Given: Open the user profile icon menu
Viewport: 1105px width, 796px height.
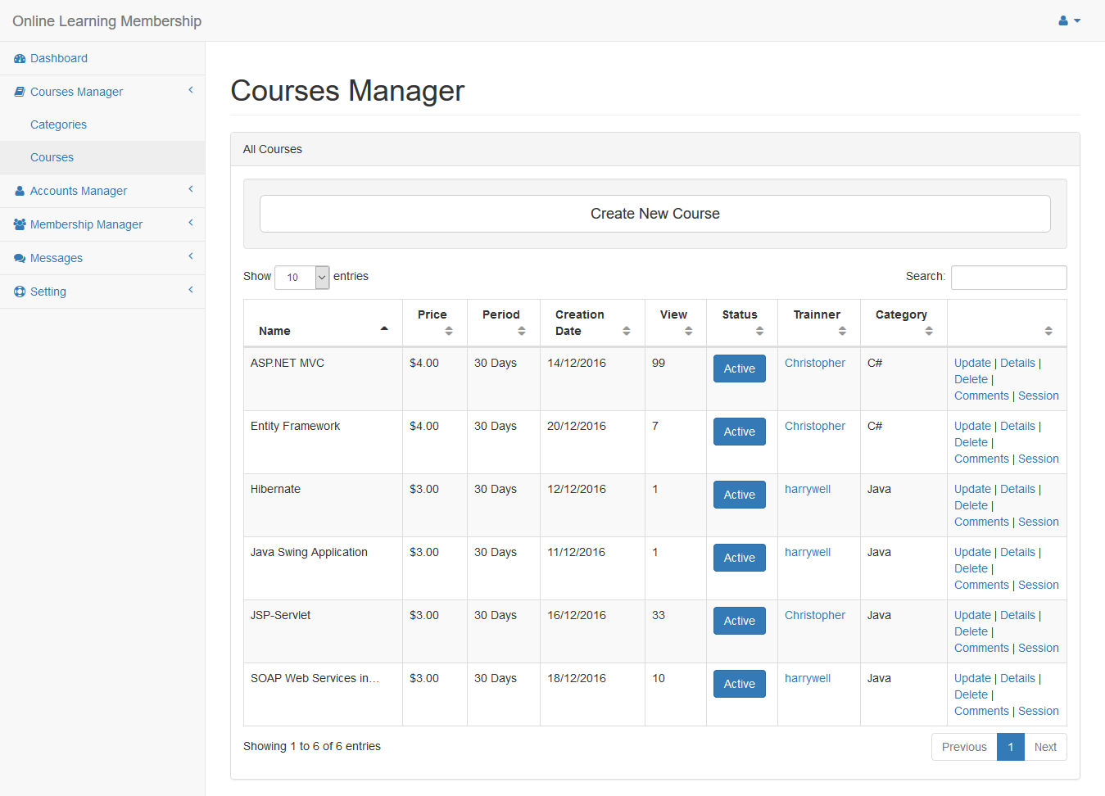Looking at the screenshot, I should click(x=1068, y=20).
